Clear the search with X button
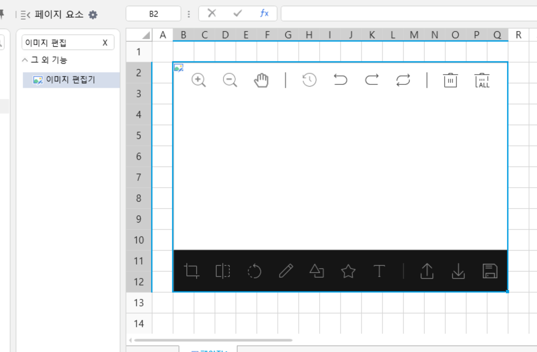 [105, 43]
